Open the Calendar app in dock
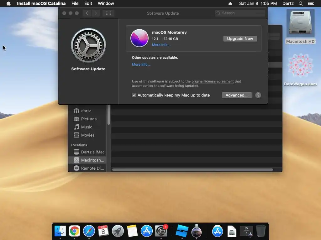Viewport: 321px width, 240px height. click(x=103, y=231)
